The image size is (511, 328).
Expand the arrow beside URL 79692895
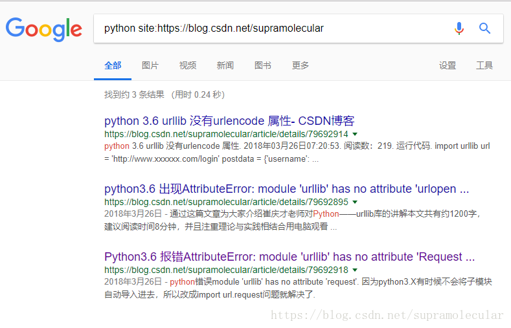pos(355,202)
